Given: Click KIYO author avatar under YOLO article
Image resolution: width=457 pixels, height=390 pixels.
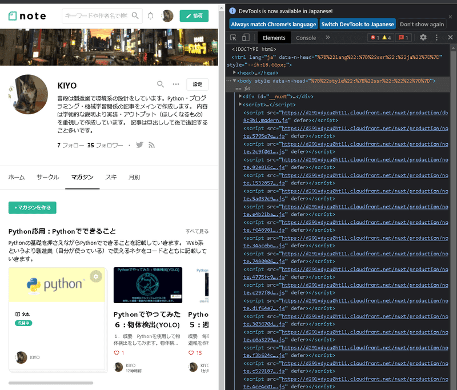Looking at the screenshot, I should [119, 367].
